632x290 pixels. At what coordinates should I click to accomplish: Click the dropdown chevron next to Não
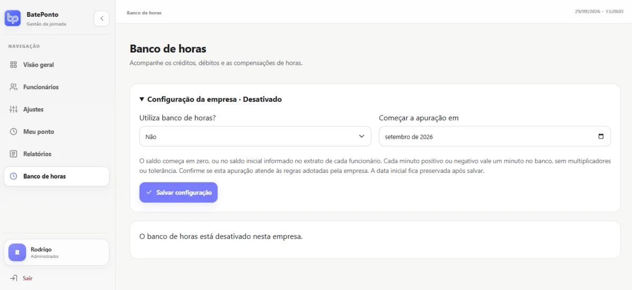tap(361, 136)
